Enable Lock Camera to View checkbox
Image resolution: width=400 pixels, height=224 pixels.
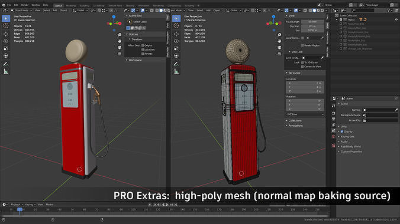(x=302, y=67)
